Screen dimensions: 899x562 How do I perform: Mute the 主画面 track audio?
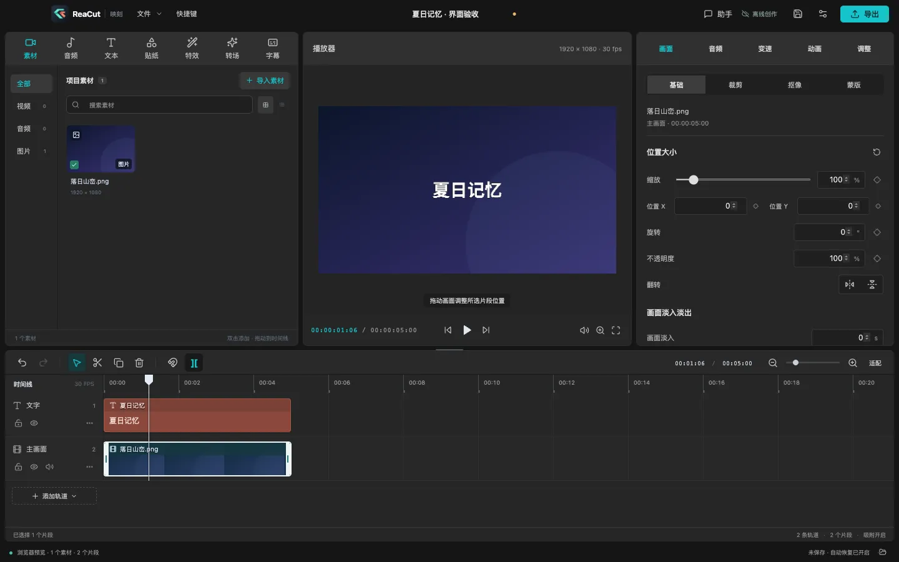[x=50, y=467]
